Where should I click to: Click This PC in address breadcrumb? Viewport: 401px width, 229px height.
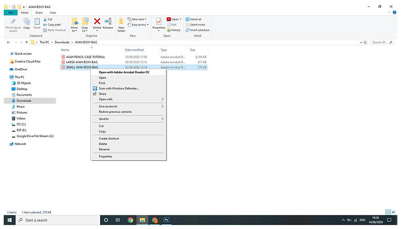tap(44, 42)
